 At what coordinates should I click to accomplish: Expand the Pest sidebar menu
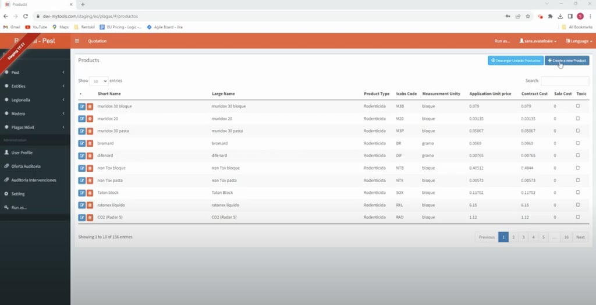[35, 72]
